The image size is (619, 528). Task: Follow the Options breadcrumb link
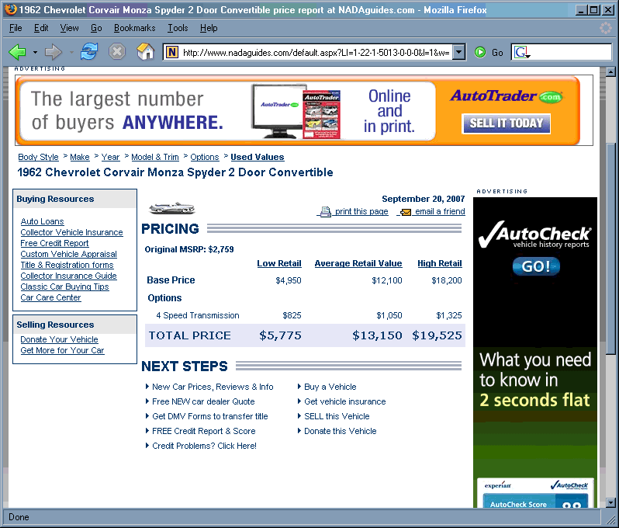(x=205, y=157)
